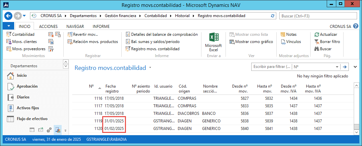362x146 pixels.
Task: Open Registro movs. contabilidad report
Action: click(x=153, y=49)
